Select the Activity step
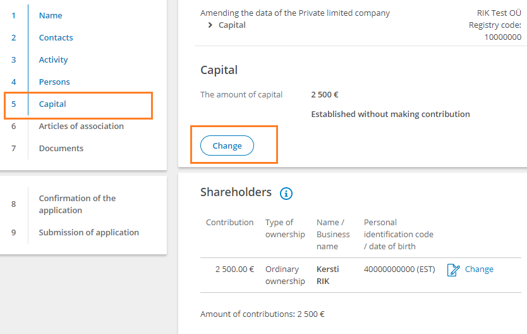The image size is (527, 334). [x=53, y=60]
